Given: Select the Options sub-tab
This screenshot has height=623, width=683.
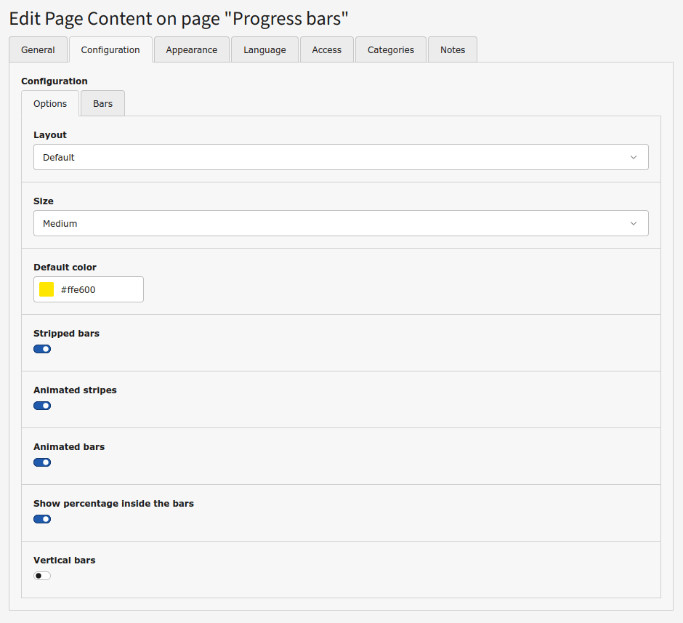Looking at the screenshot, I should [50, 104].
